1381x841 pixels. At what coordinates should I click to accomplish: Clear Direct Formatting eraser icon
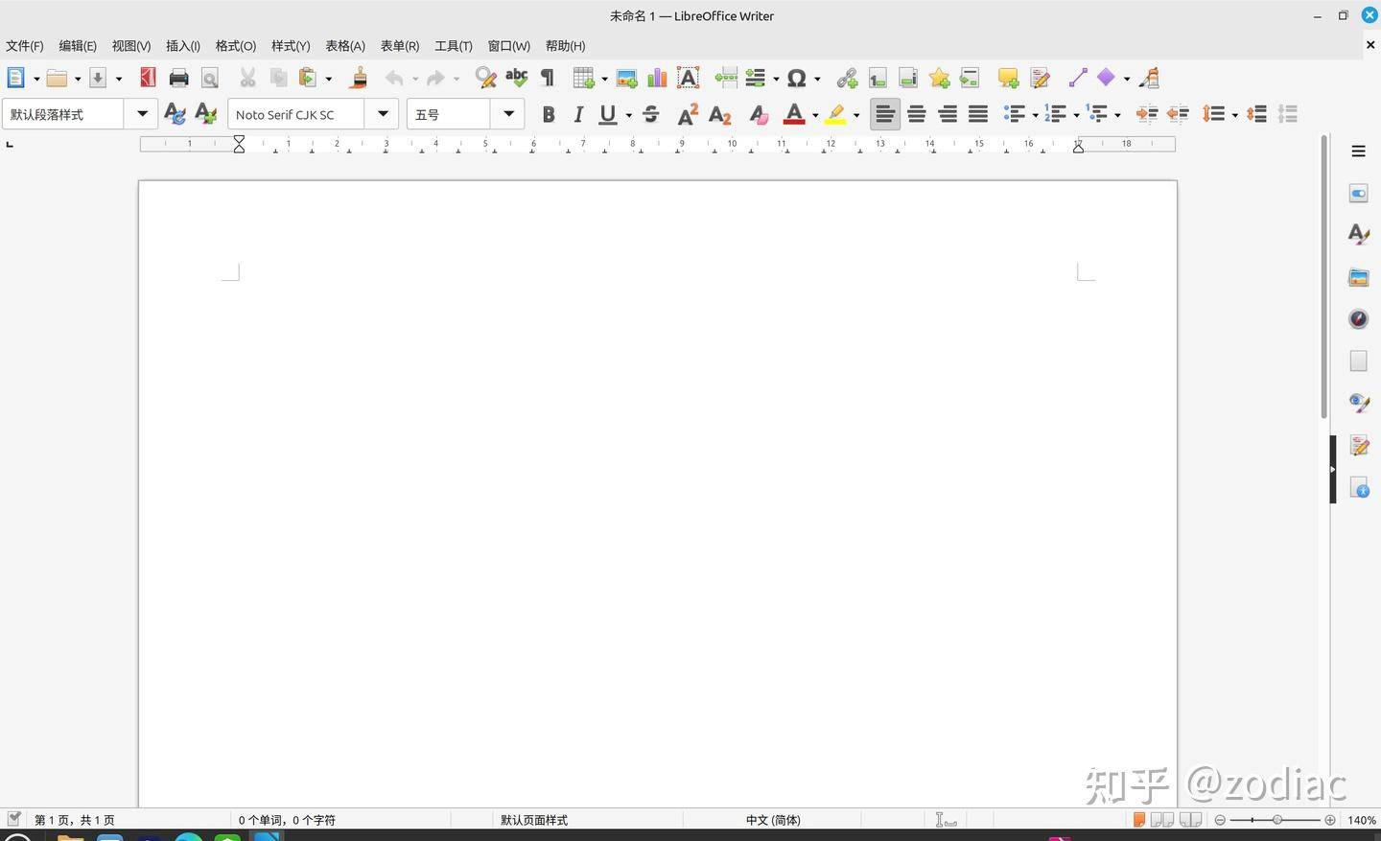coord(759,114)
